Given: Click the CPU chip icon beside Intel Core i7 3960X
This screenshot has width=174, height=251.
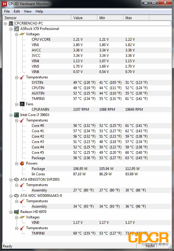Looking at the screenshot, I should (x=16, y=115).
